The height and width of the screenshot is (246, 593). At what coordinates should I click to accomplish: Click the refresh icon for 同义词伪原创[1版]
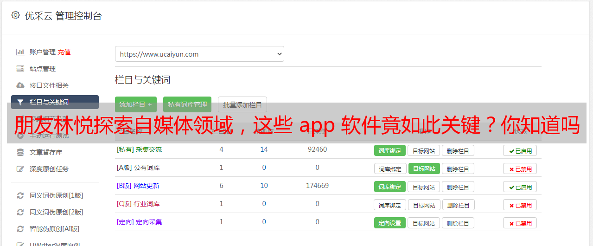(20, 195)
